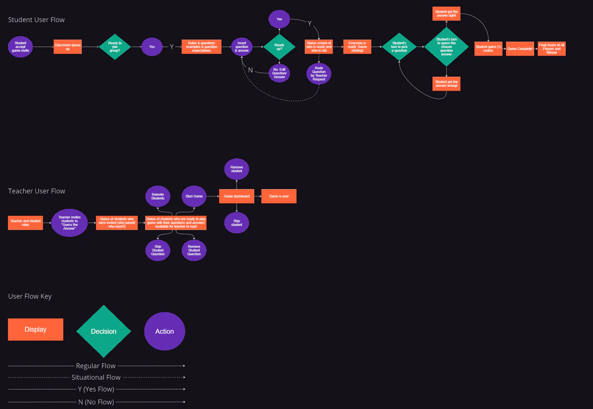Click the 'Everyone is ready. Game starting!' box
This screenshot has width=593, height=409.
coord(357,47)
